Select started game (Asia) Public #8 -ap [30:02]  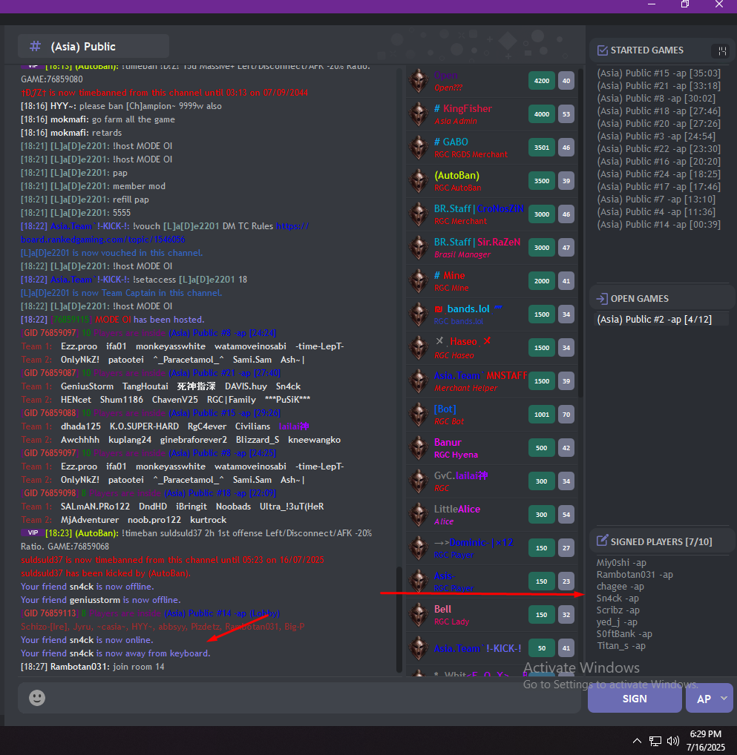click(656, 98)
